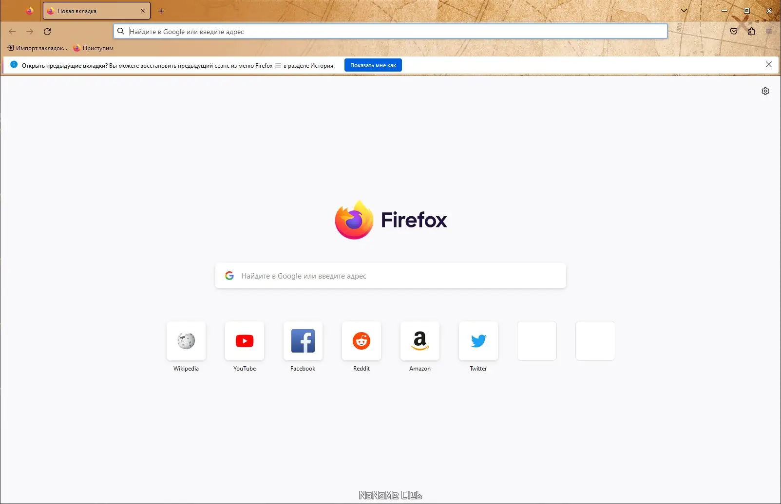Image resolution: width=781 pixels, height=504 pixels.
Task: Open the Extensions puzzle icon
Action: pyautogui.click(x=751, y=31)
